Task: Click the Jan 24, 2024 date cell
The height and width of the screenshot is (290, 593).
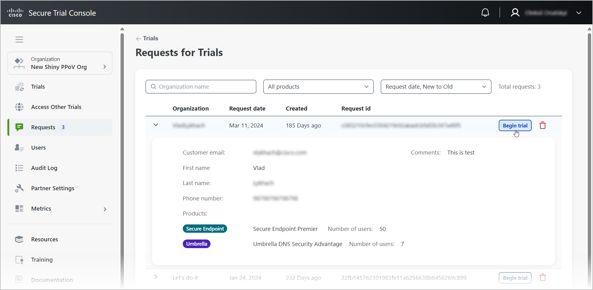Action: (x=245, y=278)
